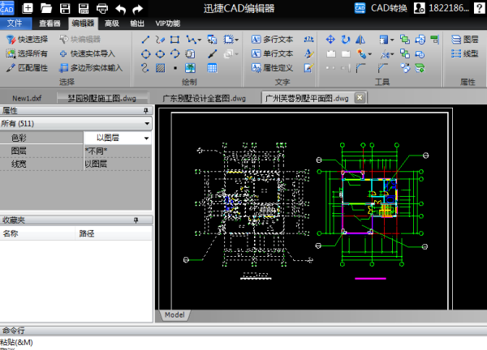
Task: Click the CAD转换 conversion button
Action: (x=381, y=8)
